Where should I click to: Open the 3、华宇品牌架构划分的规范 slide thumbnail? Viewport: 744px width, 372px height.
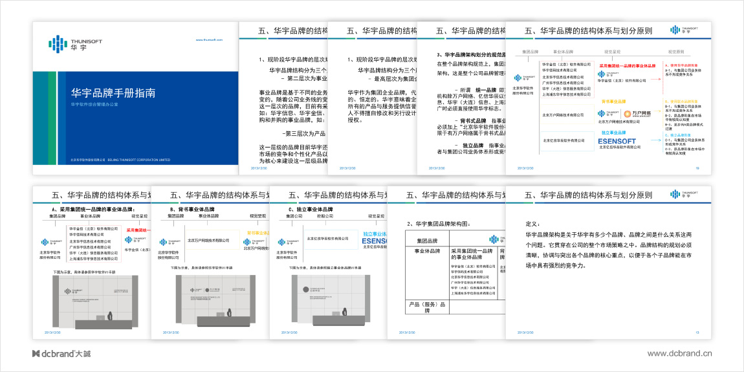pyautogui.click(x=461, y=98)
